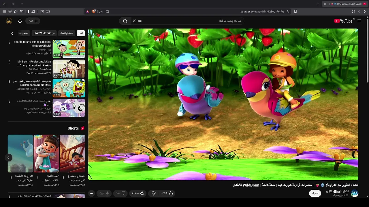Open the SpongeBob 51:02 video thumbnail
The height and width of the screenshot is (207, 369).
point(69,88)
